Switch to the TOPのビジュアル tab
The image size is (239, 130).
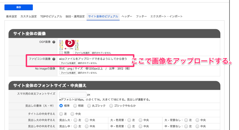(51, 16)
